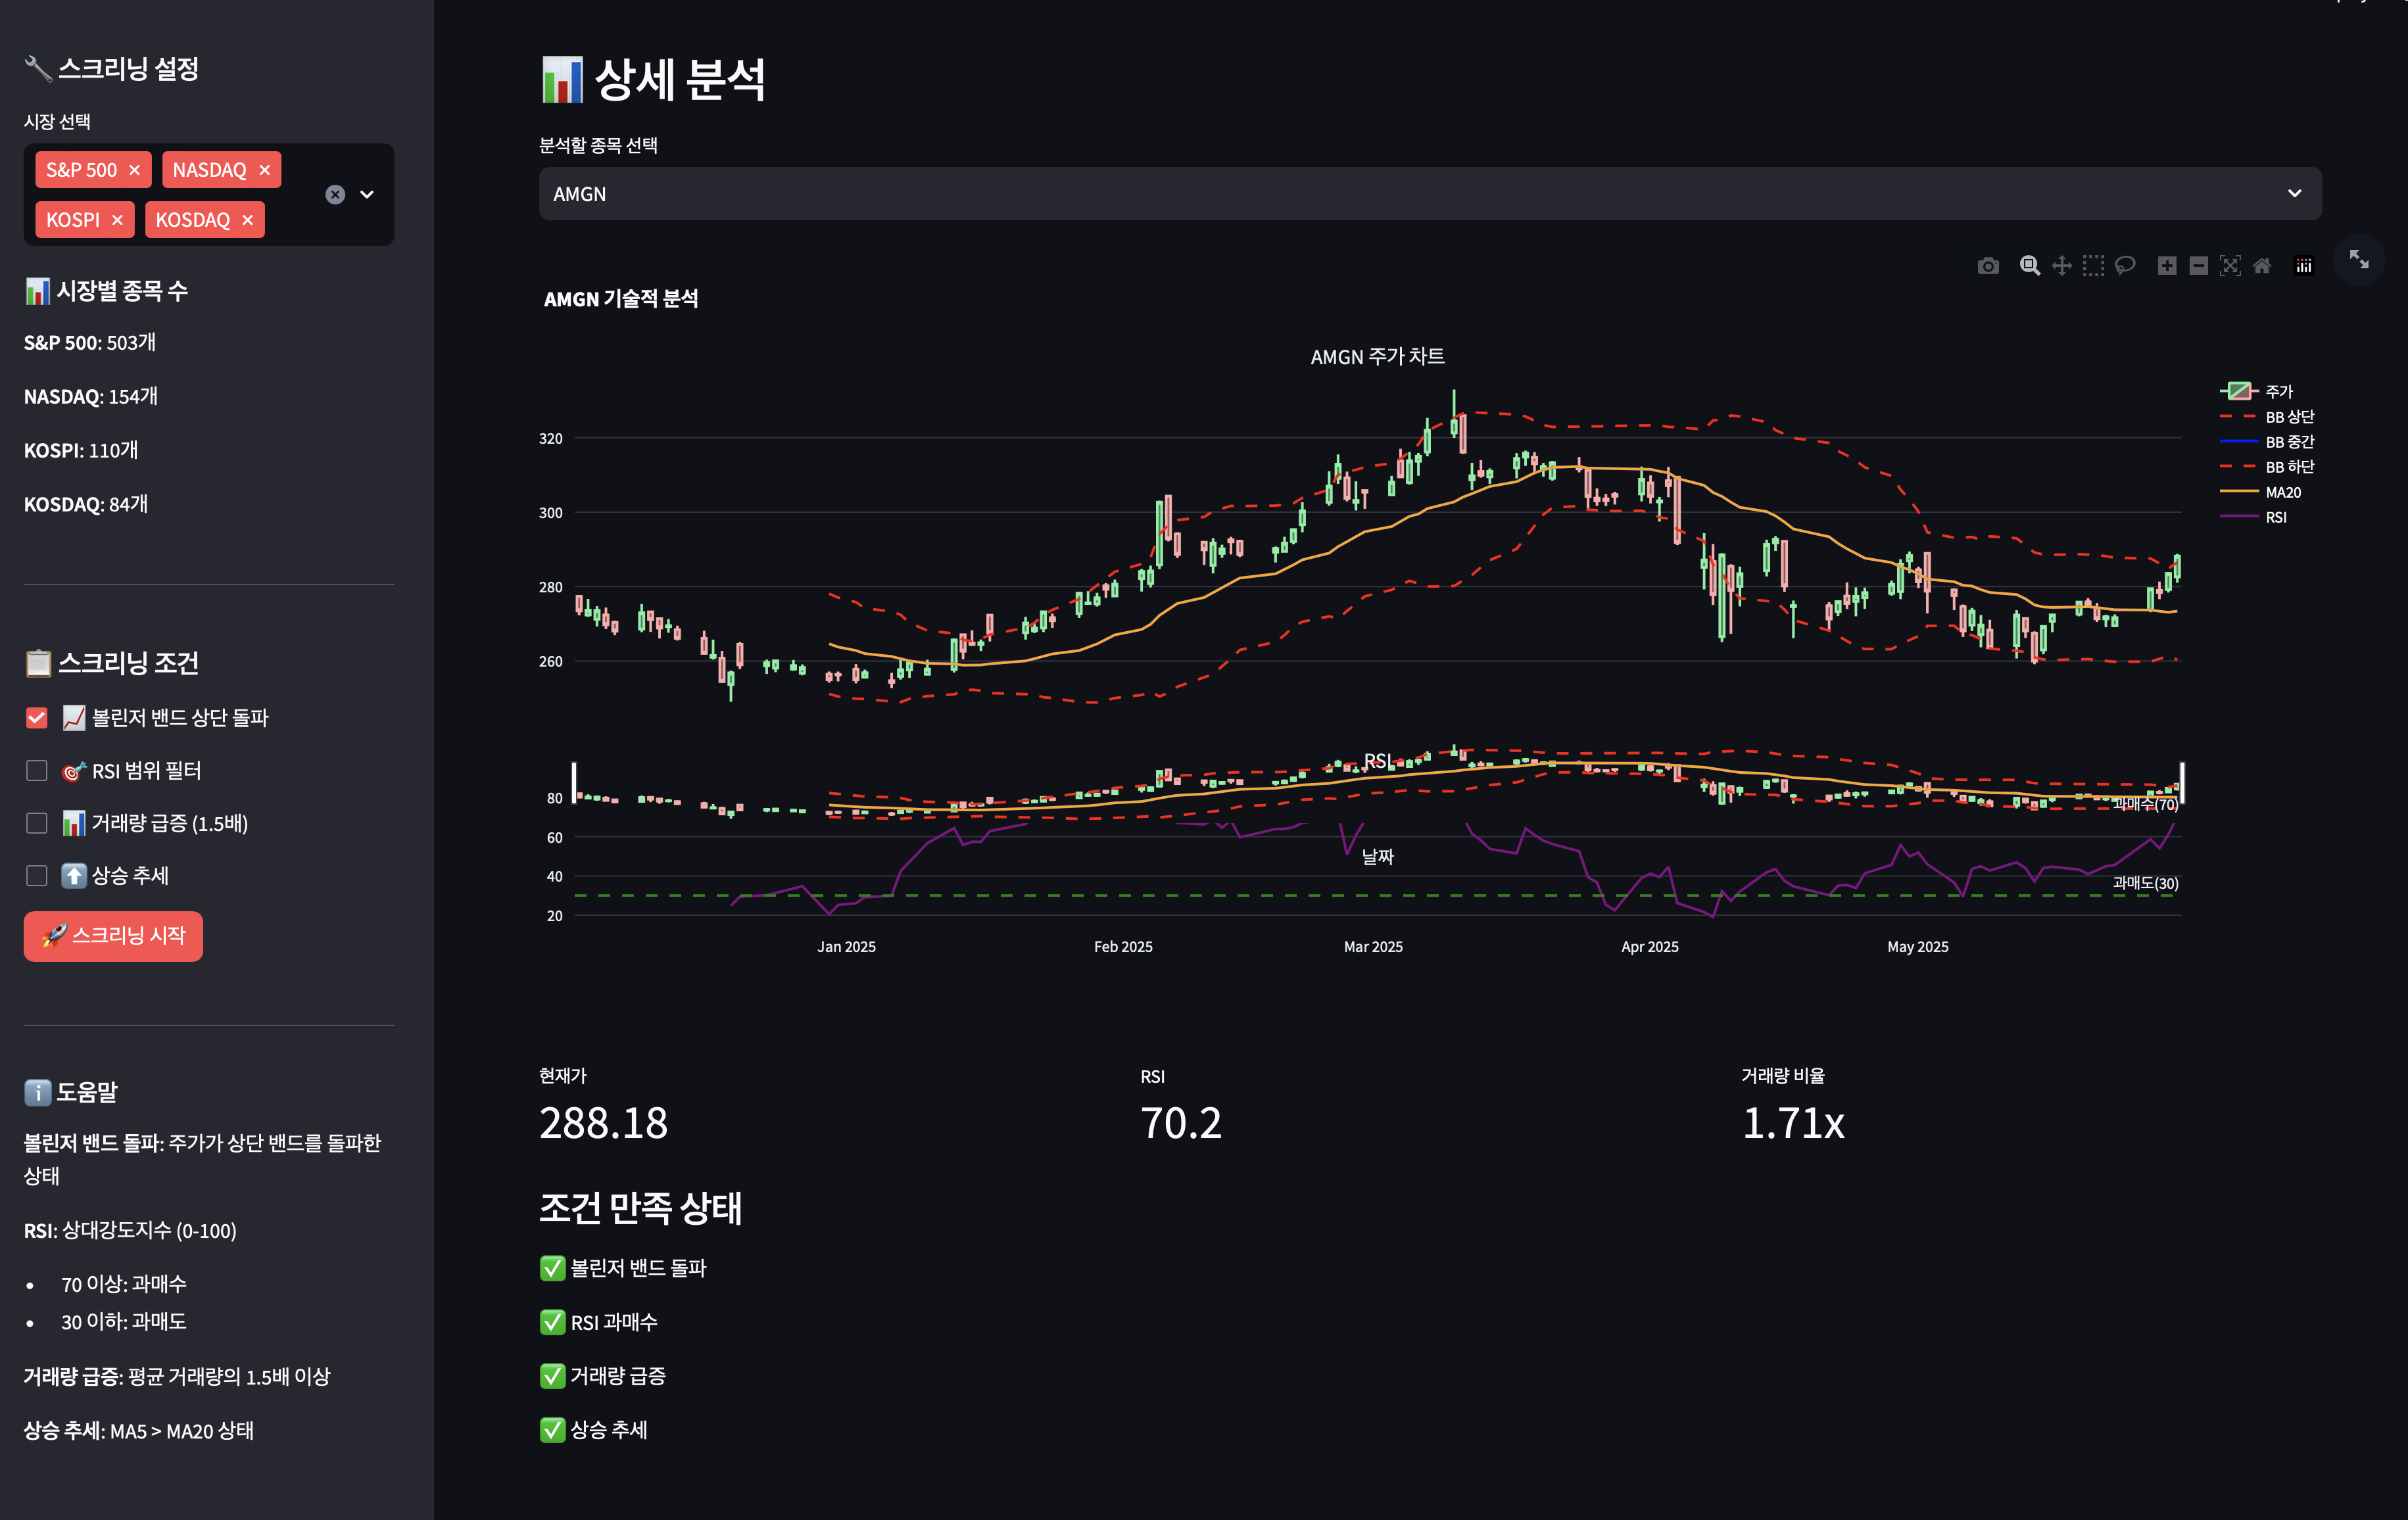Image resolution: width=2408 pixels, height=1520 pixels.
Task: Zoom out on the AMGN chart
Action: point(2199,266)
